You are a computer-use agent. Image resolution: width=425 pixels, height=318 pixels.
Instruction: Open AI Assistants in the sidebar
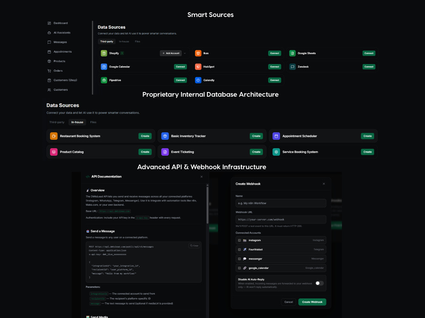tap(59, 33)
